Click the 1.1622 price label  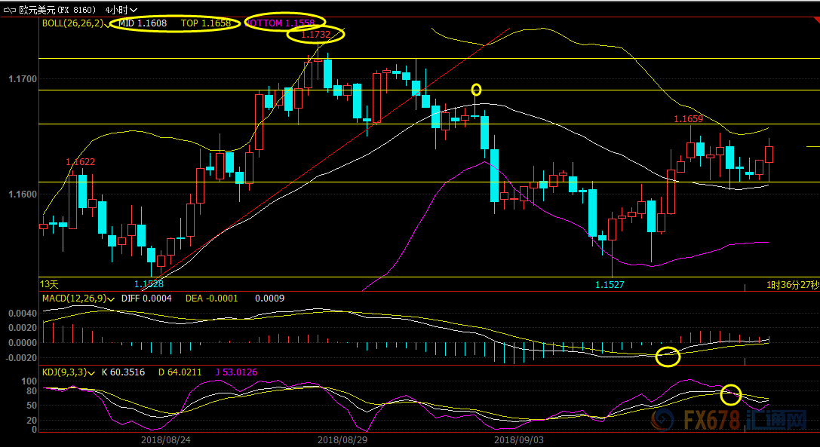(80, 162)
